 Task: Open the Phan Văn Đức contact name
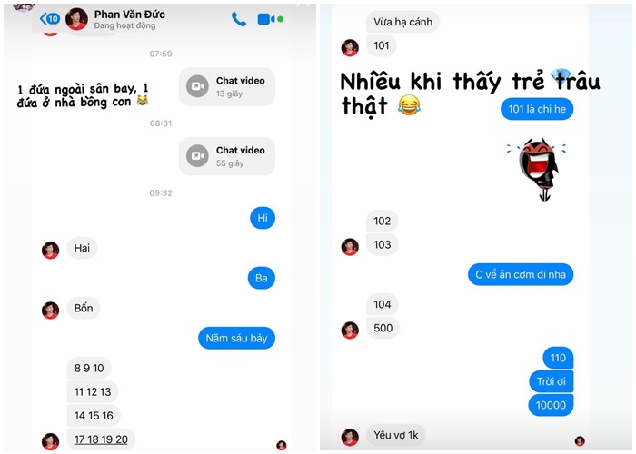pyautogui.click(x=130, y=15)
